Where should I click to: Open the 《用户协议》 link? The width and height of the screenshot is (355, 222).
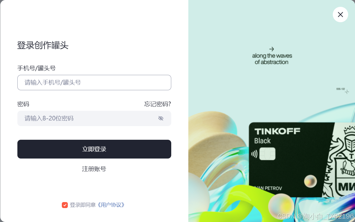pos(111,205)
